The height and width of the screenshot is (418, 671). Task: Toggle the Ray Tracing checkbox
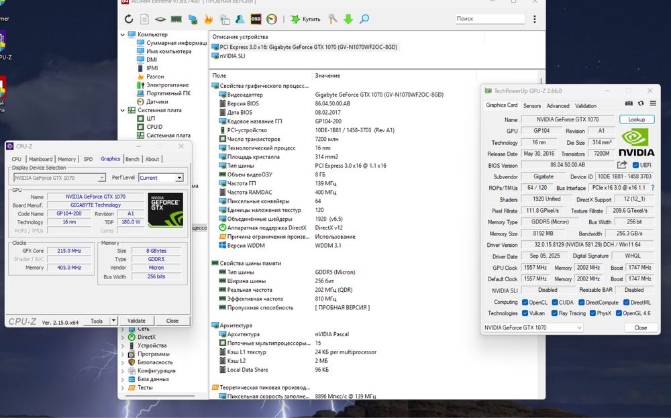(555, 313)
